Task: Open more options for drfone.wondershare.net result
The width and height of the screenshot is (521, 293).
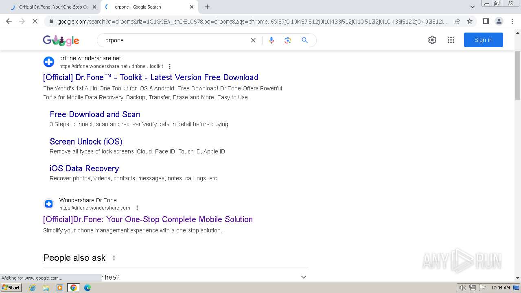Action: pyautogui.click(x=170, y=66)
